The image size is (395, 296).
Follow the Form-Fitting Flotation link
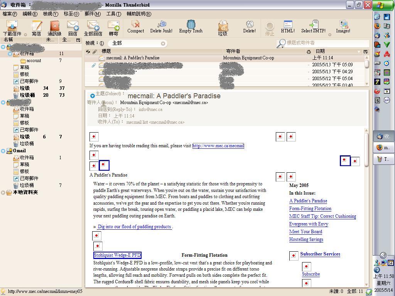[x=310, y=209]
